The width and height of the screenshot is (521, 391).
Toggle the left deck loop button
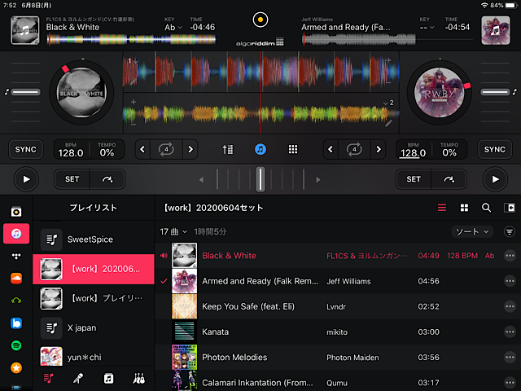[x=166, y=149]
